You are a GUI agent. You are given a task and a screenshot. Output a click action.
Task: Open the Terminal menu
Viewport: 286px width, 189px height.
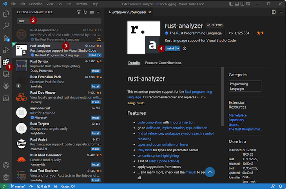point(81,4)
